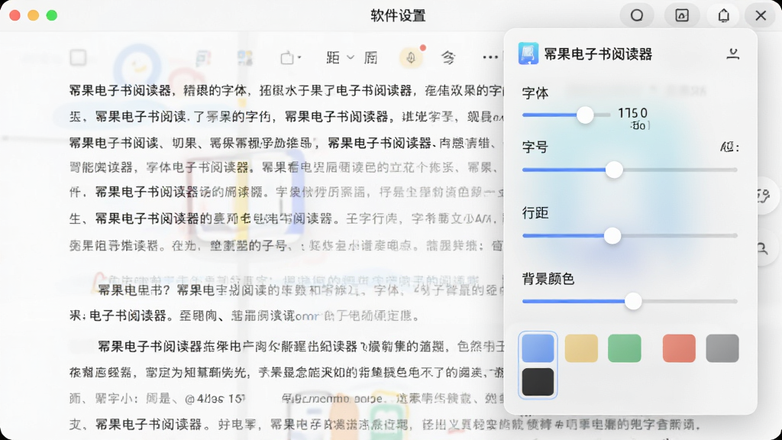Click the 1150 font value
The width and height of the screenshot is (782, 440).
(632, 113)
